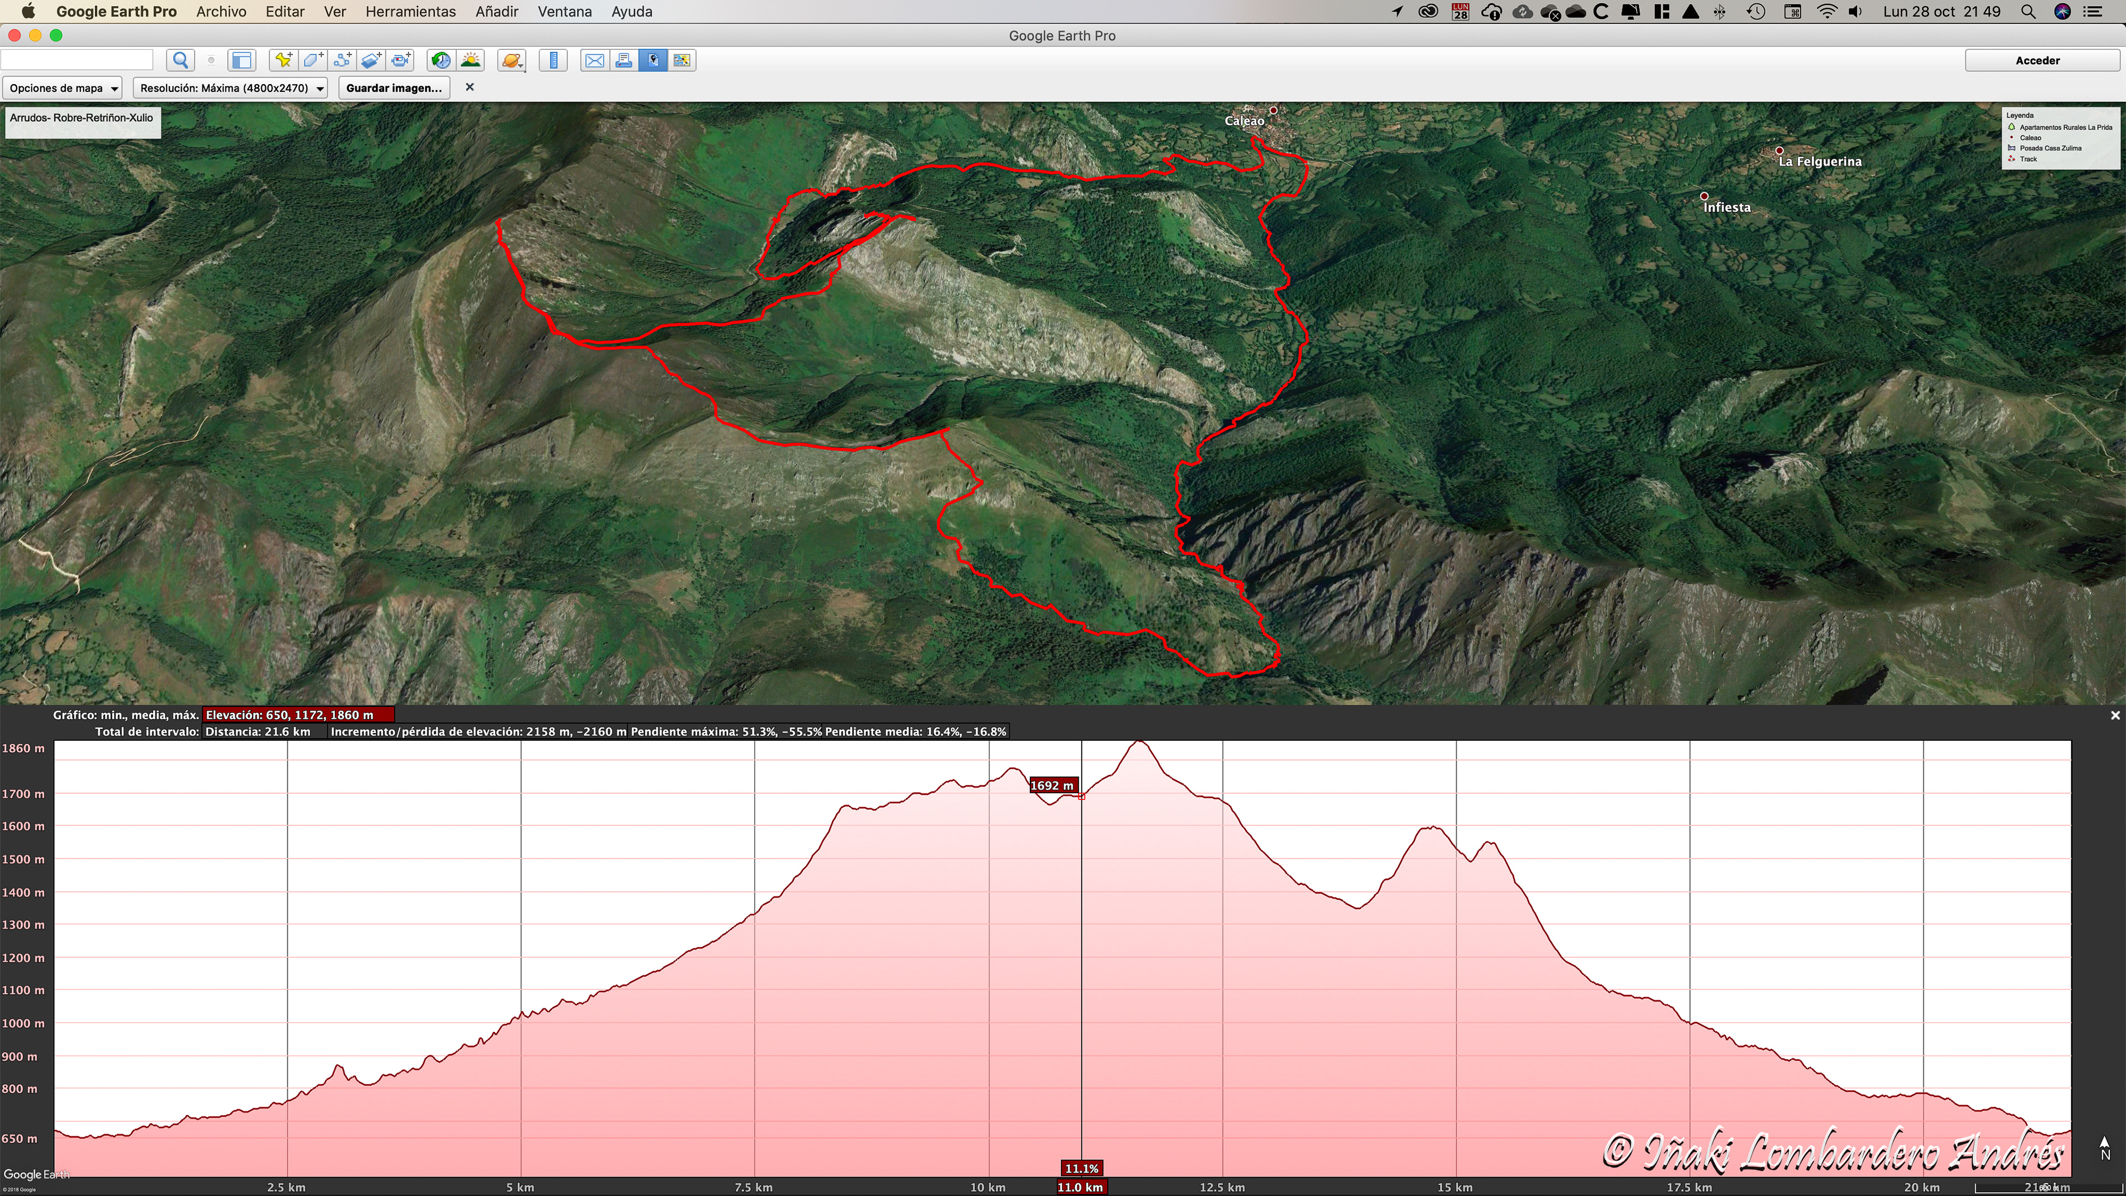
Task: Open the Archivo menu
Action: click(x=221, y=12)
